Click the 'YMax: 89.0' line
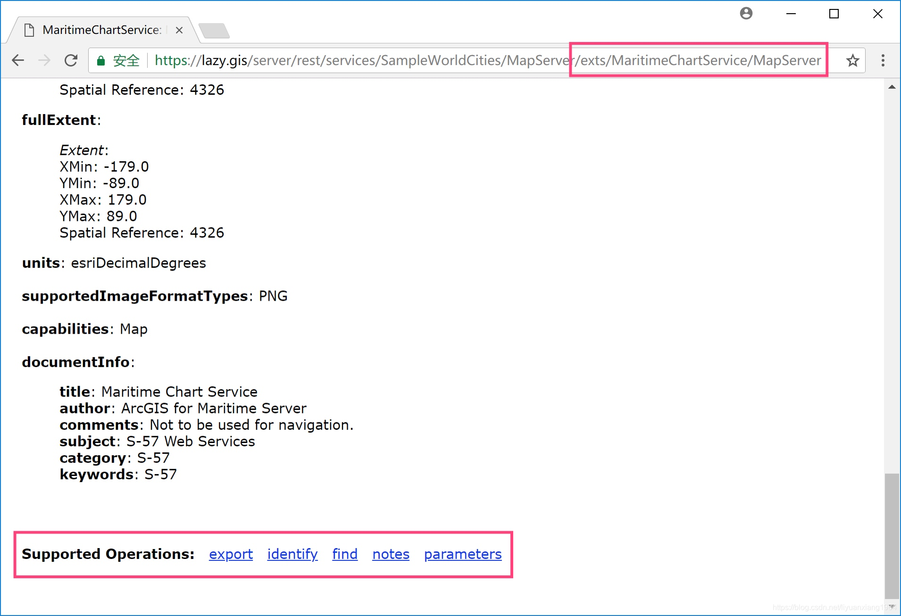The image size is (901, 616). [x=99, y=216]
